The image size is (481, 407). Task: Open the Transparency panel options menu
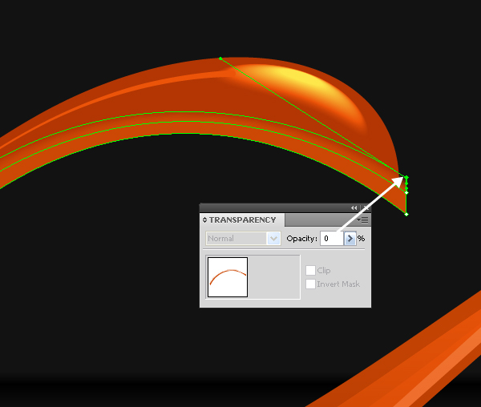[x=364, y=220]
